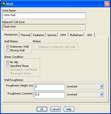Viewport: 111px width, 114px height.
Task: Open Help for the Wall dialog
Action: (x=69, y=109)
